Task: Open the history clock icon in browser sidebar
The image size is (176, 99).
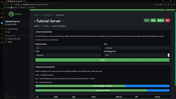Action: pos(2,34)
